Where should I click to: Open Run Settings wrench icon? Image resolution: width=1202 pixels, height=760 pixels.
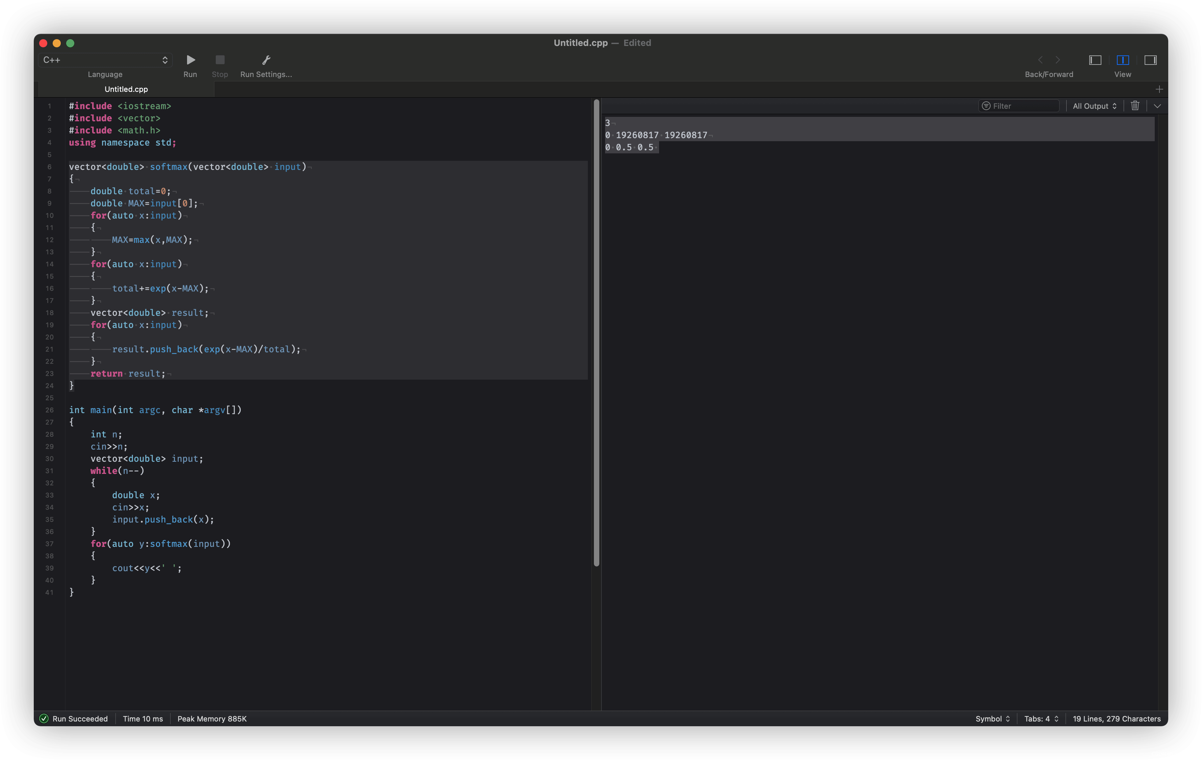(x=266, y=60)
